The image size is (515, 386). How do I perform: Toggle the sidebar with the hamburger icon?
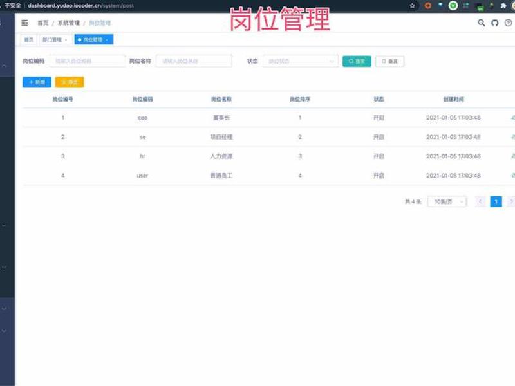[24, 23]
